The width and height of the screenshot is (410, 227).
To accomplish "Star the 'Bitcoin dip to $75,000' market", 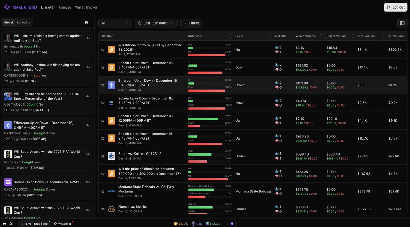I will pos(102,50).
